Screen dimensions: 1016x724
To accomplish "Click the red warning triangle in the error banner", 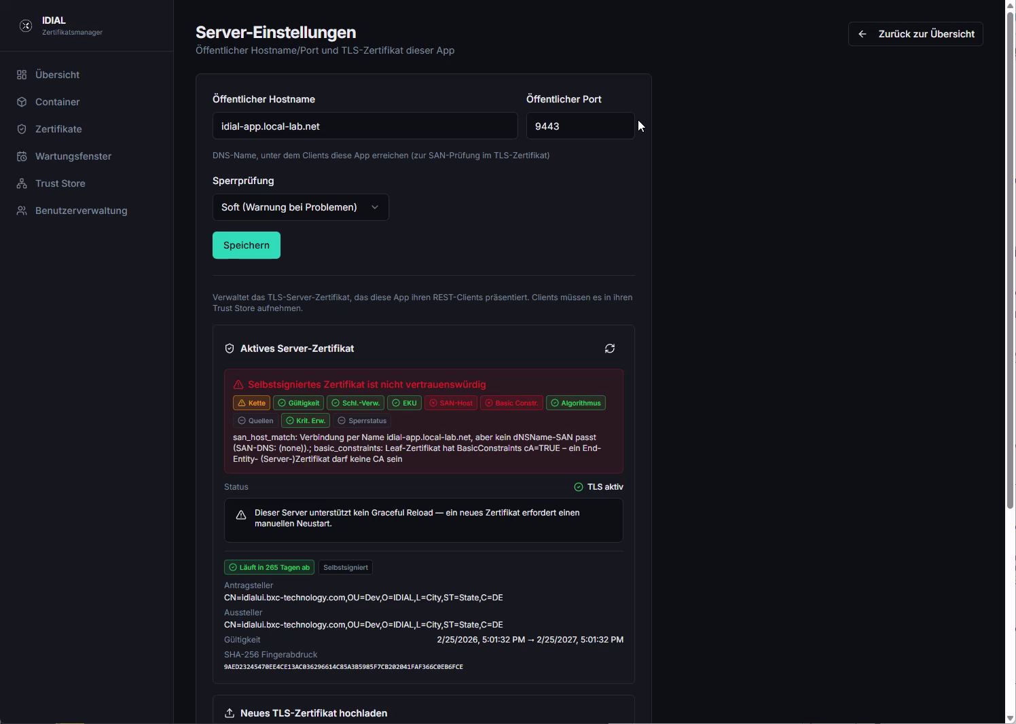I will click(x=238, y=384).
